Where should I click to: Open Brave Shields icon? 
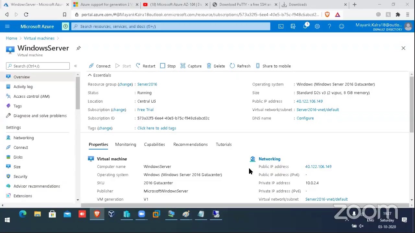pos(327,15)
